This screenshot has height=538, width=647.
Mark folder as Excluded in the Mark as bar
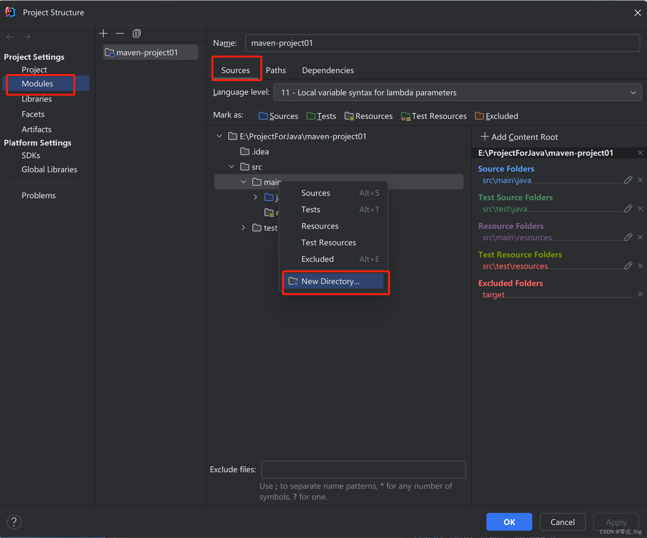(x=496, y=116)
